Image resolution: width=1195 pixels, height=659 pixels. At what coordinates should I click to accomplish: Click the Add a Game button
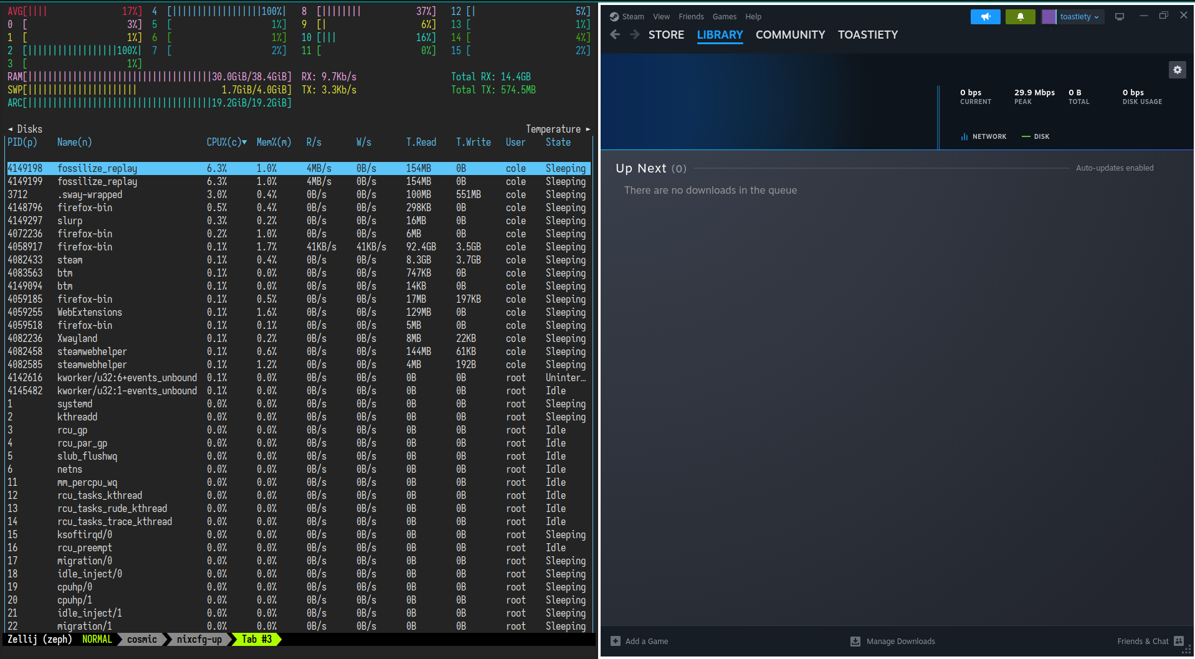[x=647, y=641]
